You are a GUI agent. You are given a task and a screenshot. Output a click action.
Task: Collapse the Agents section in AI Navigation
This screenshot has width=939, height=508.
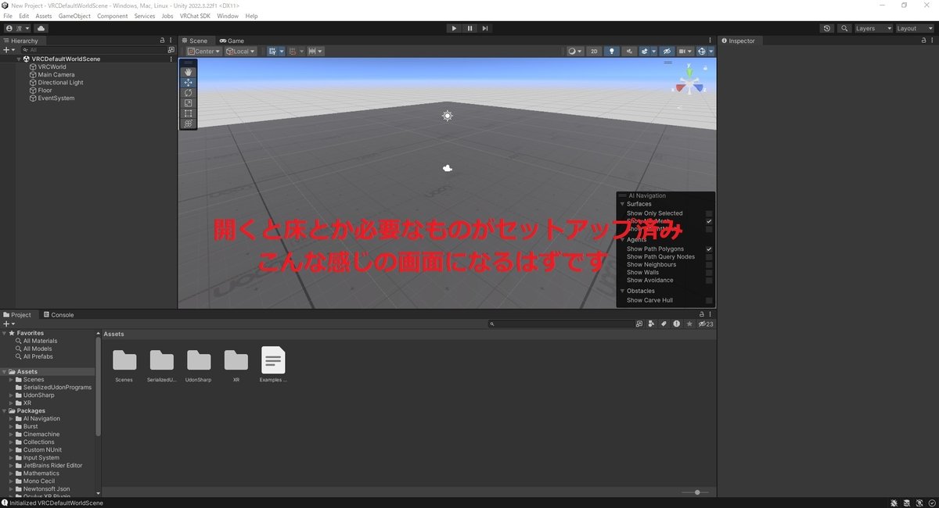click(622, 240)
